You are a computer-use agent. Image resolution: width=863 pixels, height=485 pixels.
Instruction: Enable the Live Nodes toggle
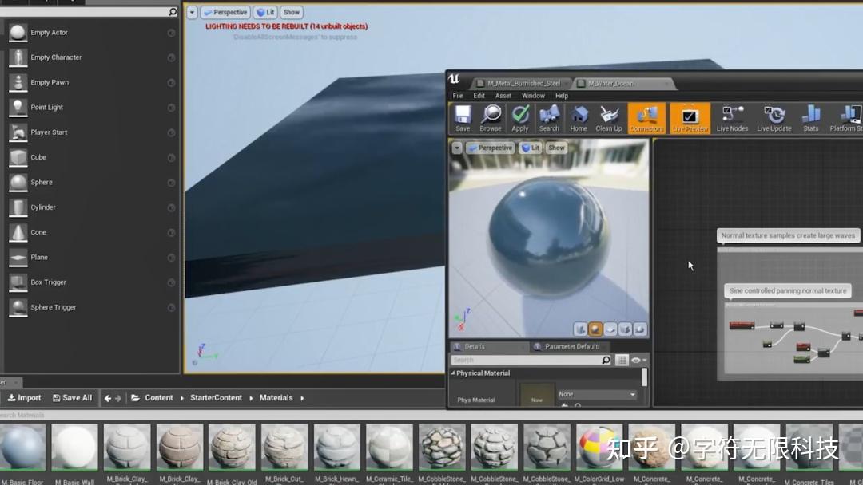coord(732,117)
